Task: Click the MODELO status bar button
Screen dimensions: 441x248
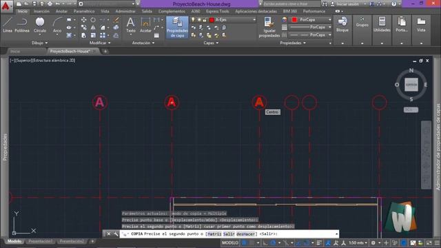Action: click(230, 242)
